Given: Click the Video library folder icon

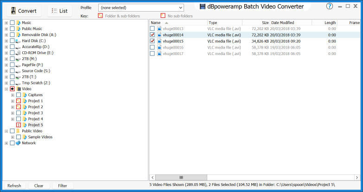Looking at the screenshot, I should click(x=19, y=89).
